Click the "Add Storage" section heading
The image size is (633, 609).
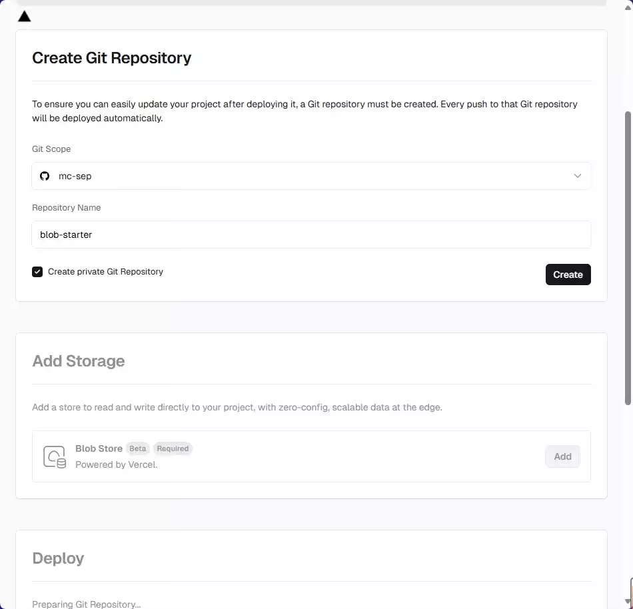tap(79, 361)
